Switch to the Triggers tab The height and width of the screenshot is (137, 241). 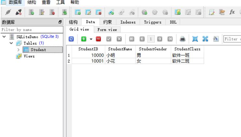[153, 22]
